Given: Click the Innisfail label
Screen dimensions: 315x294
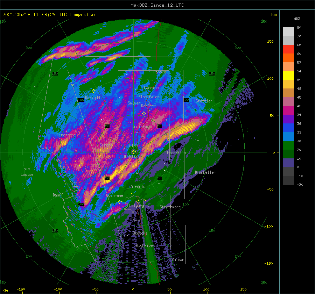Looking at the screenshot, I should pos(142,127).
